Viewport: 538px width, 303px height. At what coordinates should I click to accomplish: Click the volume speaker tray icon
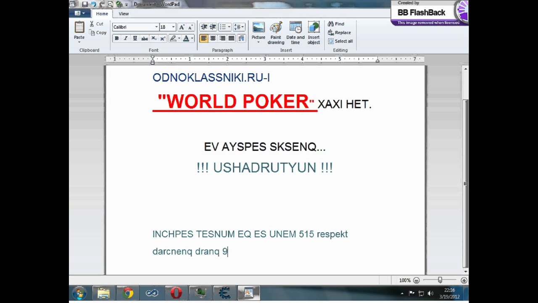pyautogui.click(x=430, y=293)
